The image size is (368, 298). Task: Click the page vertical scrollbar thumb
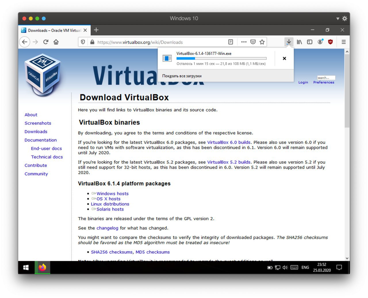point(347,91)
